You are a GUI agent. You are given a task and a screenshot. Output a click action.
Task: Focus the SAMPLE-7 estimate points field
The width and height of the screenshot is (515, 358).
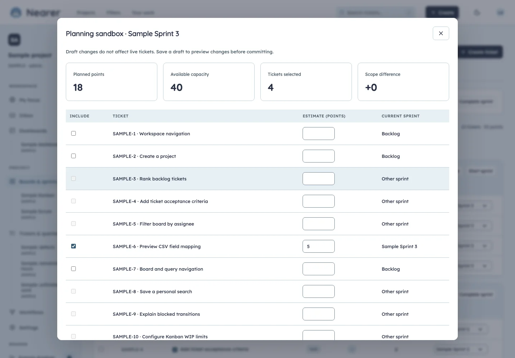(319, 269)
